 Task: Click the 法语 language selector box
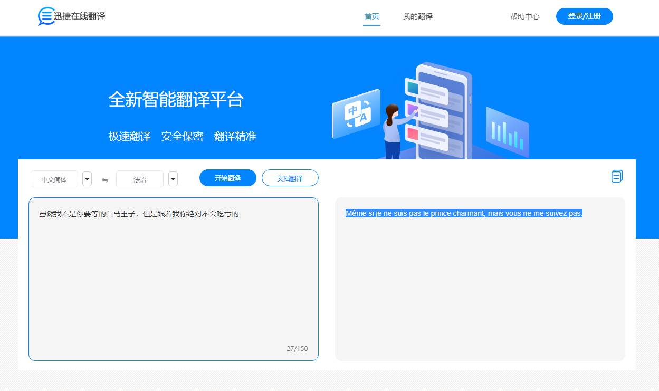click(140, 179)
